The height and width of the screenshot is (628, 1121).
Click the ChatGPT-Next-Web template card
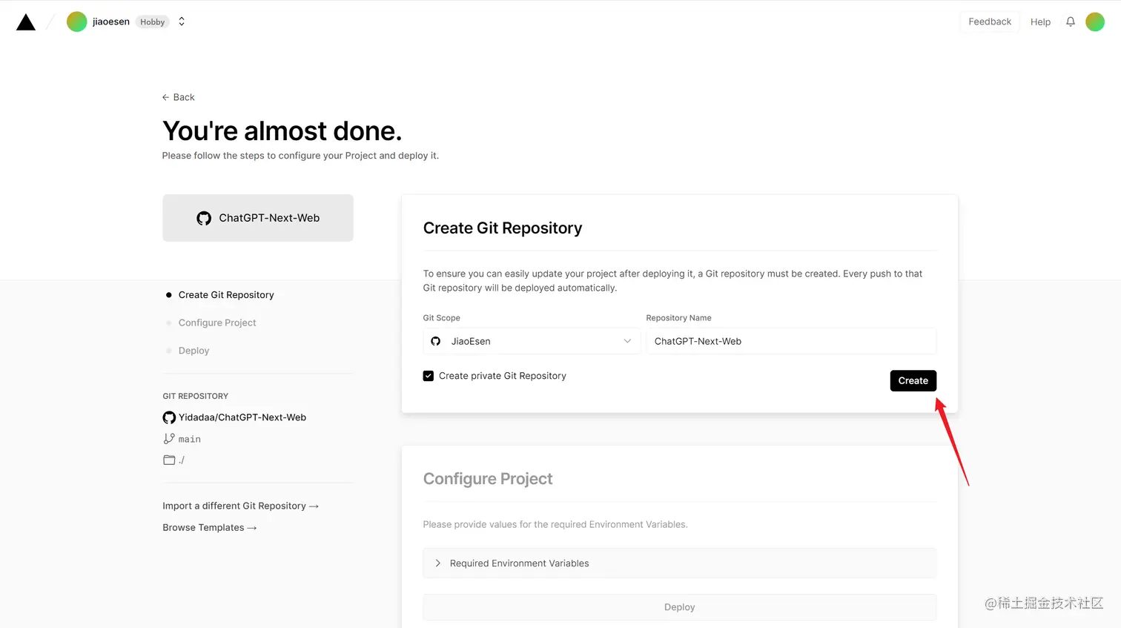(258, 218)
